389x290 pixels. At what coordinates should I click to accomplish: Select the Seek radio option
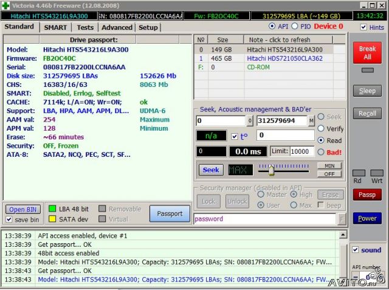point(321,117)
